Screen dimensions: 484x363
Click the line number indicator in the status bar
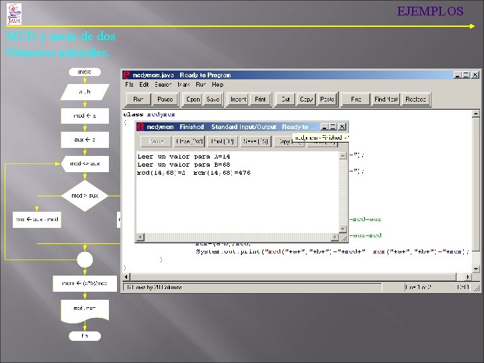tap(418, 288)
